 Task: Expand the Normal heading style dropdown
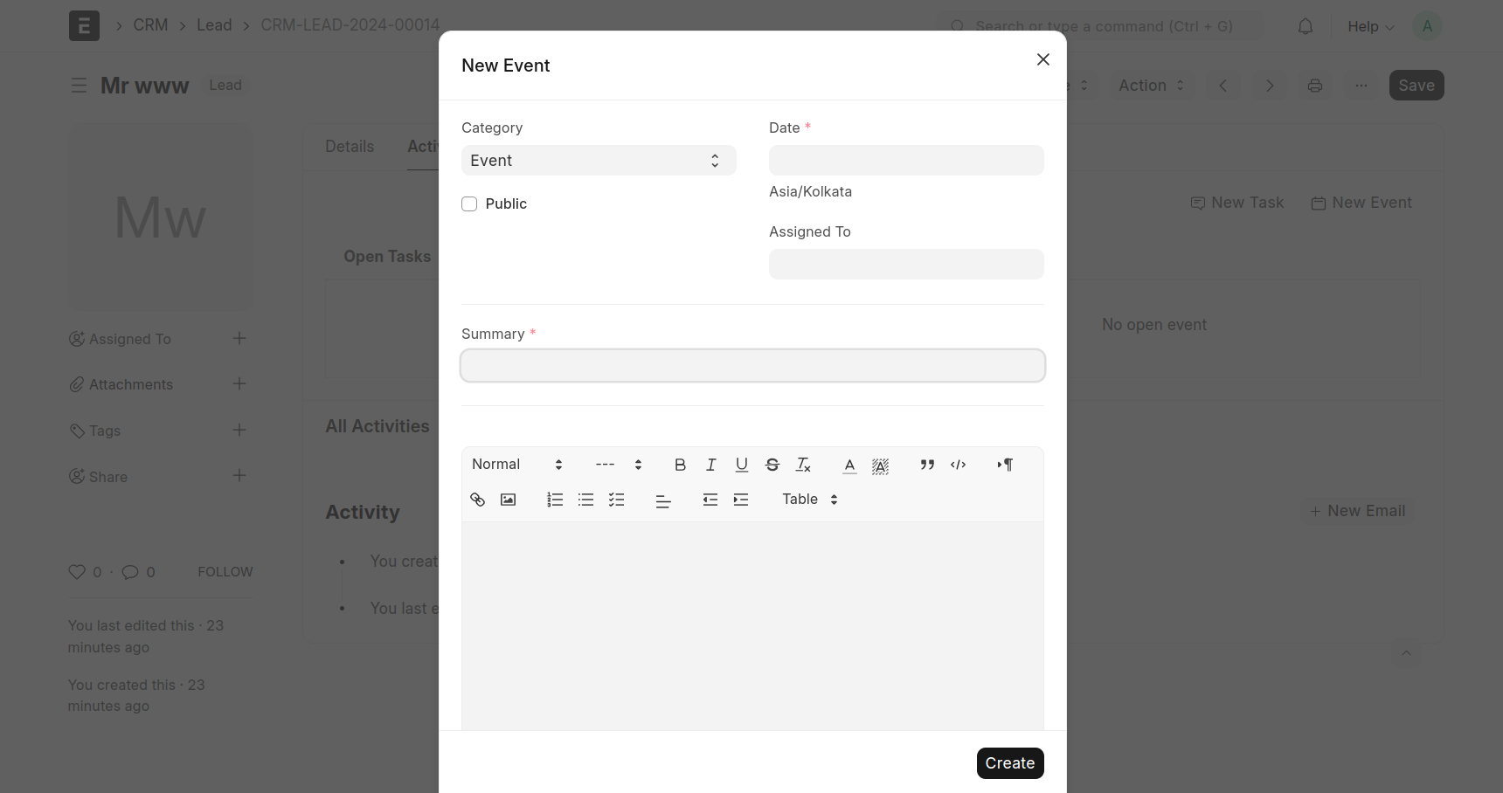coord(516,465)
